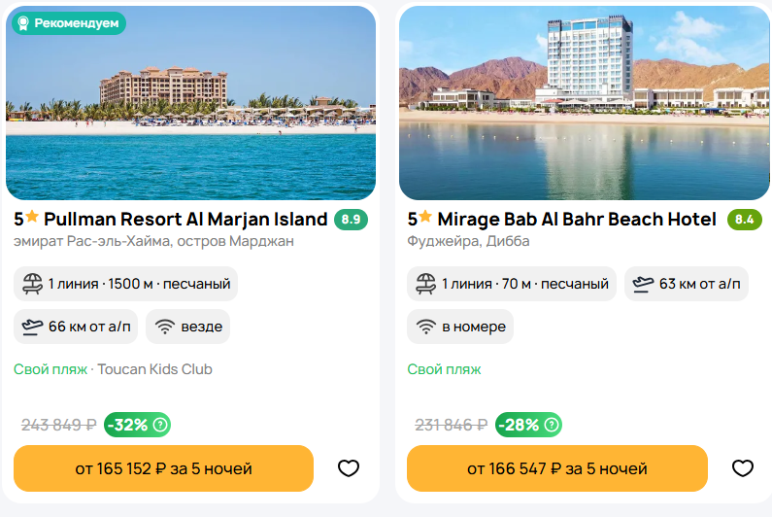Open Pullman Resort Al Marjan Island title
The height and width of the screenshot is (517, 772).
(x=185, y=220)
